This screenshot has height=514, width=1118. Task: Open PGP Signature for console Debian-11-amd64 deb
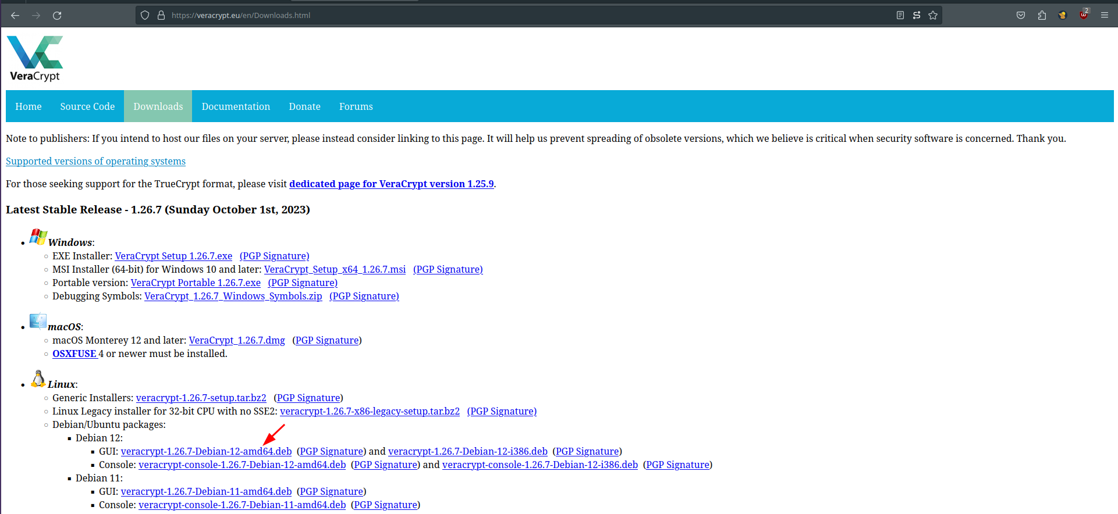(x=386, y=505)
